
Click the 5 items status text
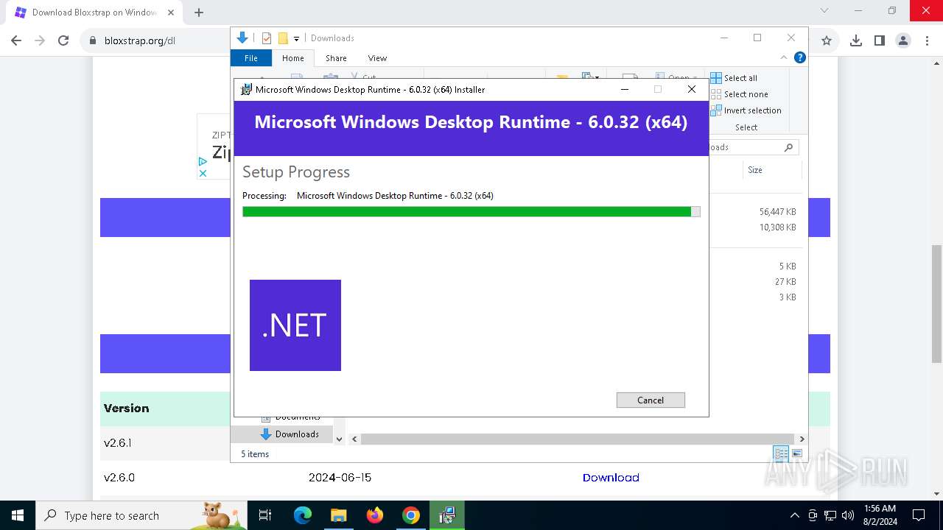(255, 454)
